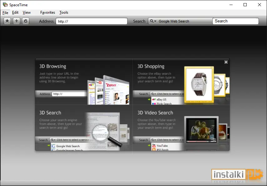Open the service selector in 3D Shopping tile

[x=167, y=94]
